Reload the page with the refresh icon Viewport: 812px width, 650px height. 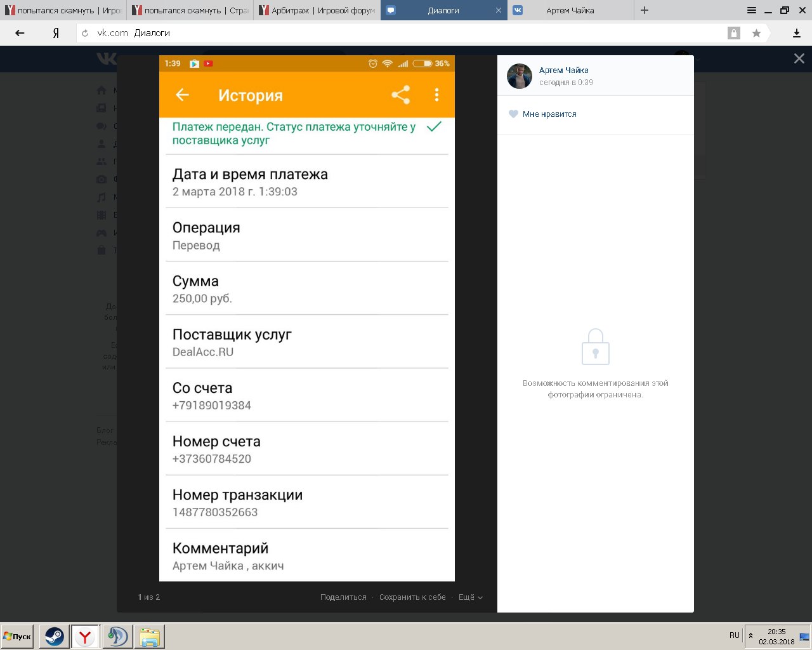pos(85,33)
